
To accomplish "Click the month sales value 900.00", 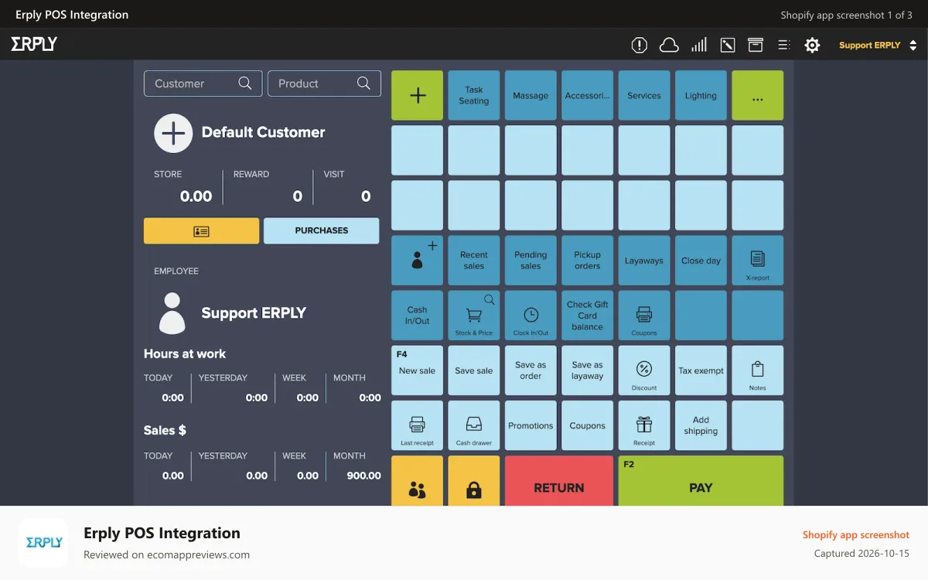I will 363,476.
